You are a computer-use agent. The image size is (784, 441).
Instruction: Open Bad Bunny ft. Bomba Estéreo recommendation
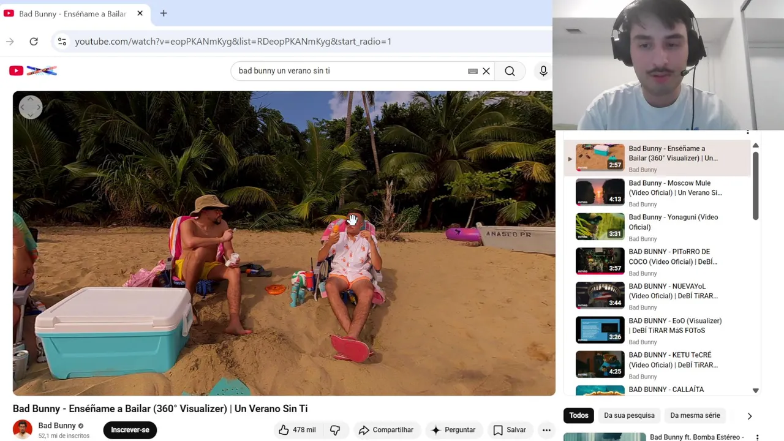coord(696,437)
